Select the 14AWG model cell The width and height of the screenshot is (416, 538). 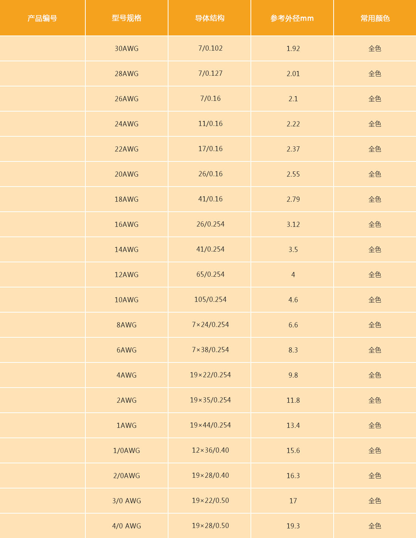coord(126,249)
